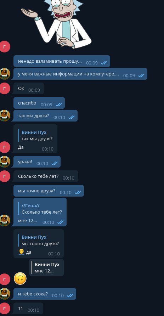Select the message 'ненадо взламивать прошу...'

[62, 61]
